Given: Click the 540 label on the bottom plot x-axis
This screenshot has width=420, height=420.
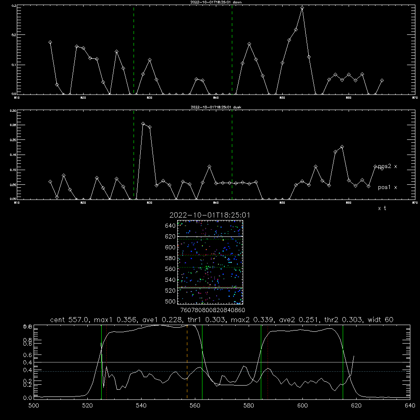Looking at the screenshot, I should [141, 406].
